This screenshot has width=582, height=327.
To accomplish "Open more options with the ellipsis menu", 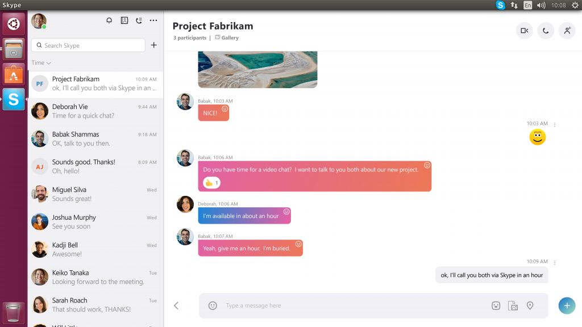I will click(x=153, y=20).
